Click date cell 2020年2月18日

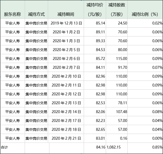pos(66,130)
